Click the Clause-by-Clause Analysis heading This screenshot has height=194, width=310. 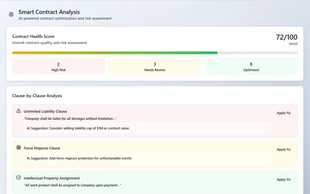click(37, 96)
